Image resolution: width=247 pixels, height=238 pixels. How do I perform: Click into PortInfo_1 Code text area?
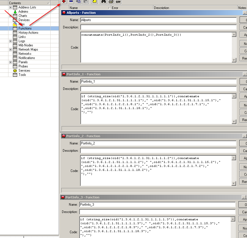coord(156,109)
